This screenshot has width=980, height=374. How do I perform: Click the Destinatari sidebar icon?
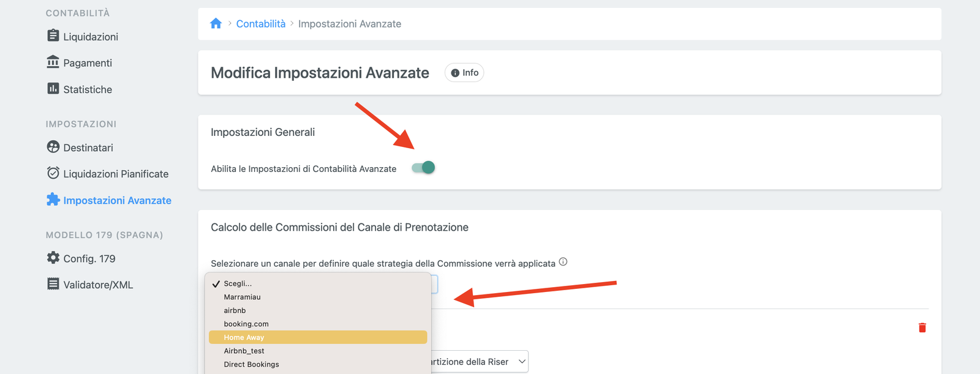pos(53,147)
